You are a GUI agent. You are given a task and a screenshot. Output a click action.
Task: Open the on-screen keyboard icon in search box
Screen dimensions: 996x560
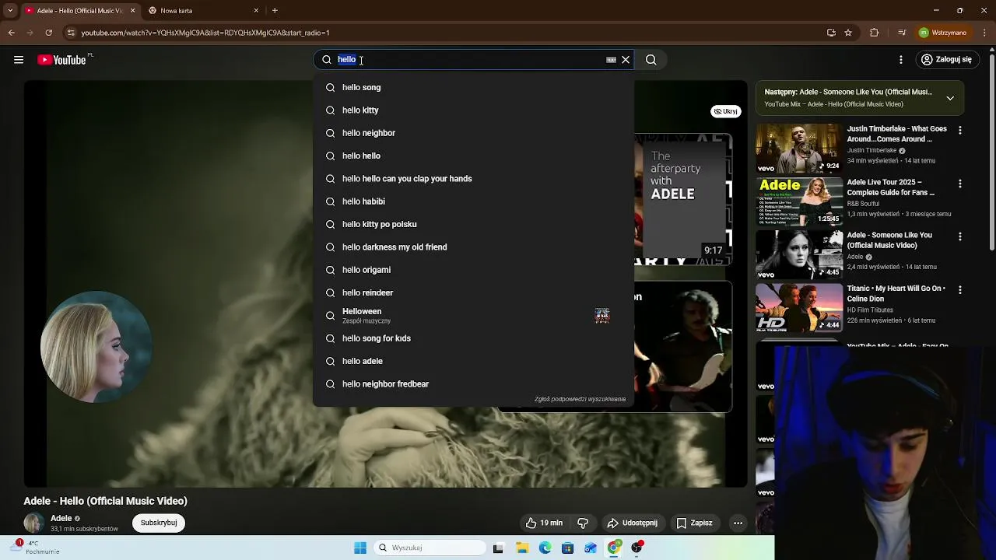[611, 60]
